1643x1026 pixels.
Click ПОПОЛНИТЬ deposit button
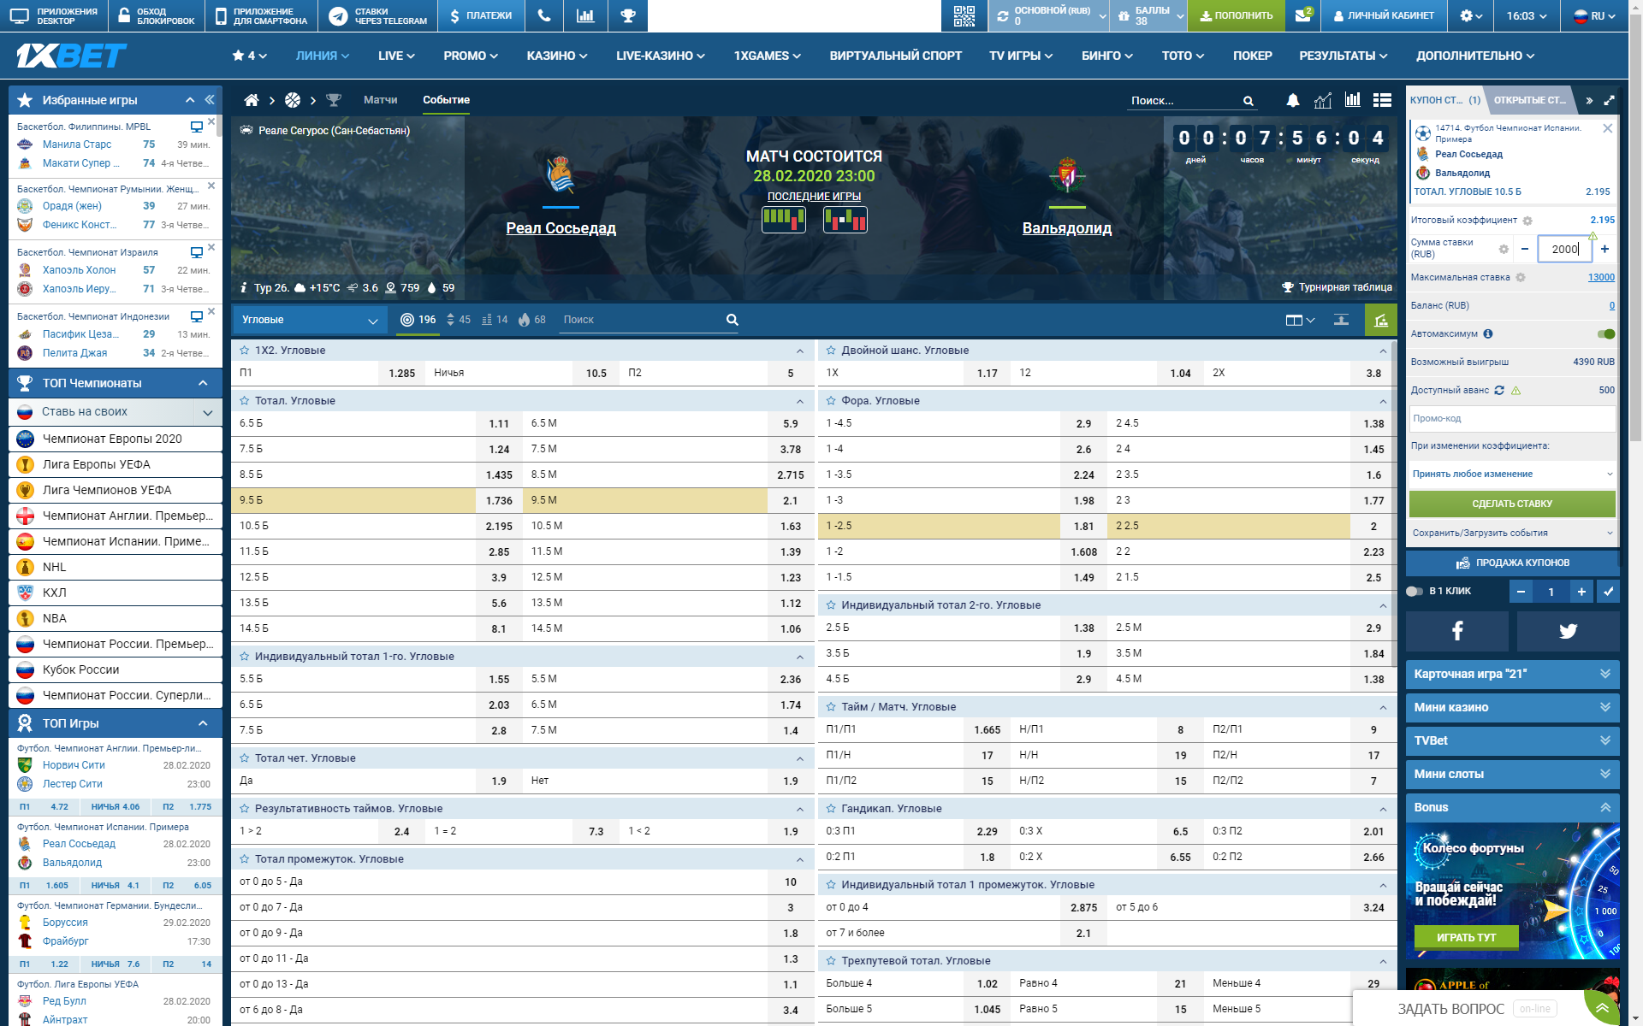[1237, 15]
